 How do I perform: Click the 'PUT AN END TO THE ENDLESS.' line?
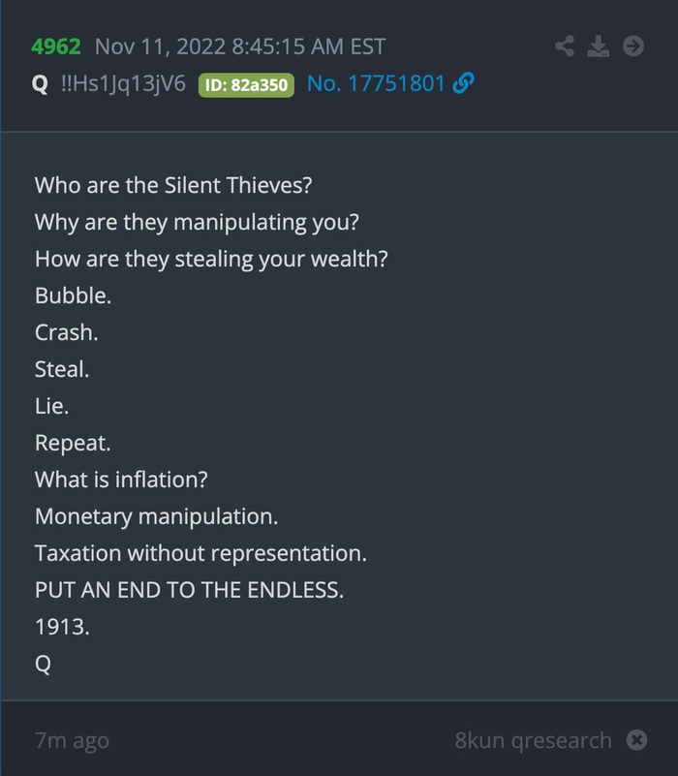[x=189, y=590]
